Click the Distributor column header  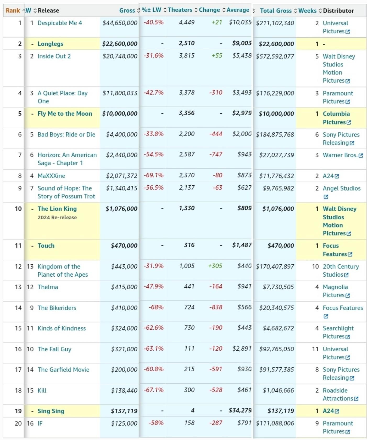tap(338, 11)
